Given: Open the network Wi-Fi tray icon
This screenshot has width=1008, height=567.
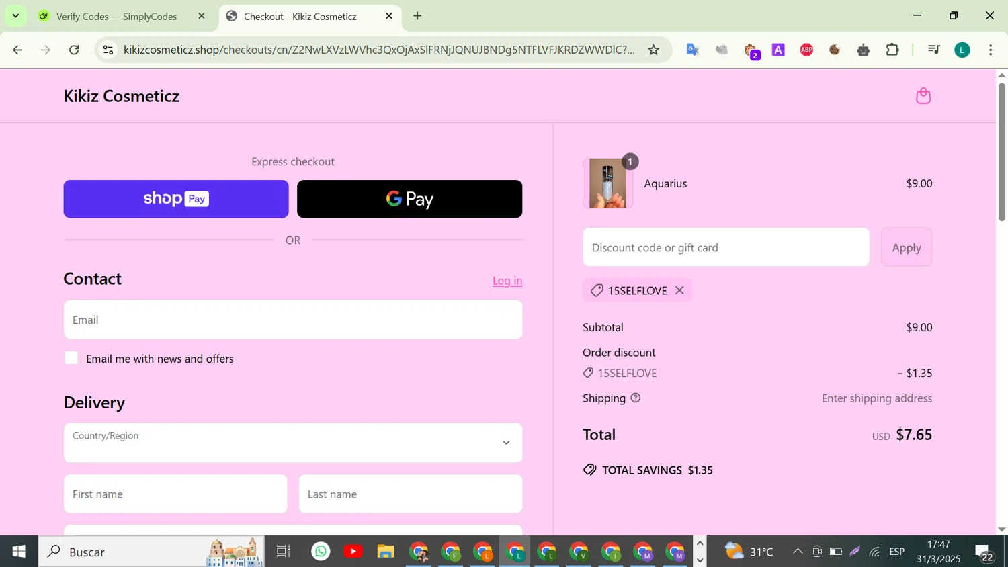Looking at the screenshot, I should [x=874, y=552].
